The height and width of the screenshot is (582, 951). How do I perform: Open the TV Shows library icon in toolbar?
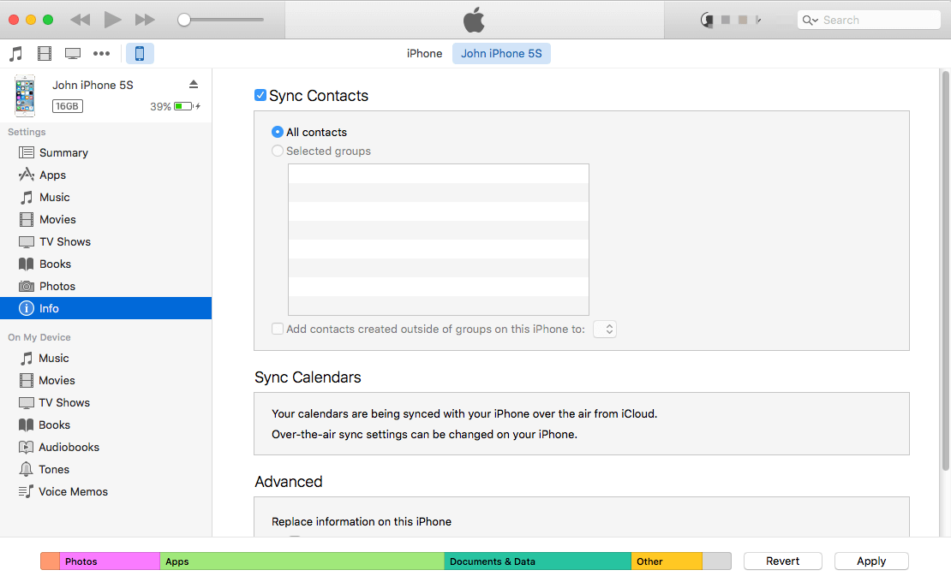pyautogui.click(x=73, y=54)
